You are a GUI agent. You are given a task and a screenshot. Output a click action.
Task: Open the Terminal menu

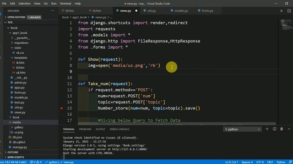tap(65, 4)
